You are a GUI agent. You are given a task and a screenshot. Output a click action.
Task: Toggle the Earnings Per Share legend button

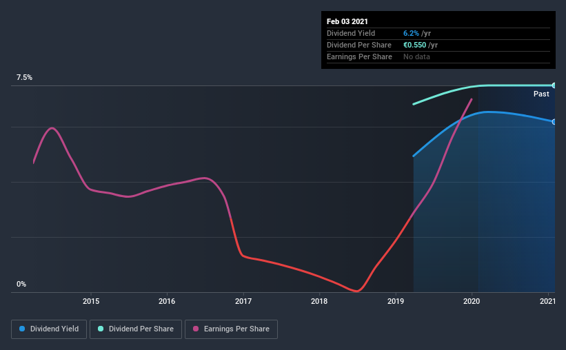point(231,329)
